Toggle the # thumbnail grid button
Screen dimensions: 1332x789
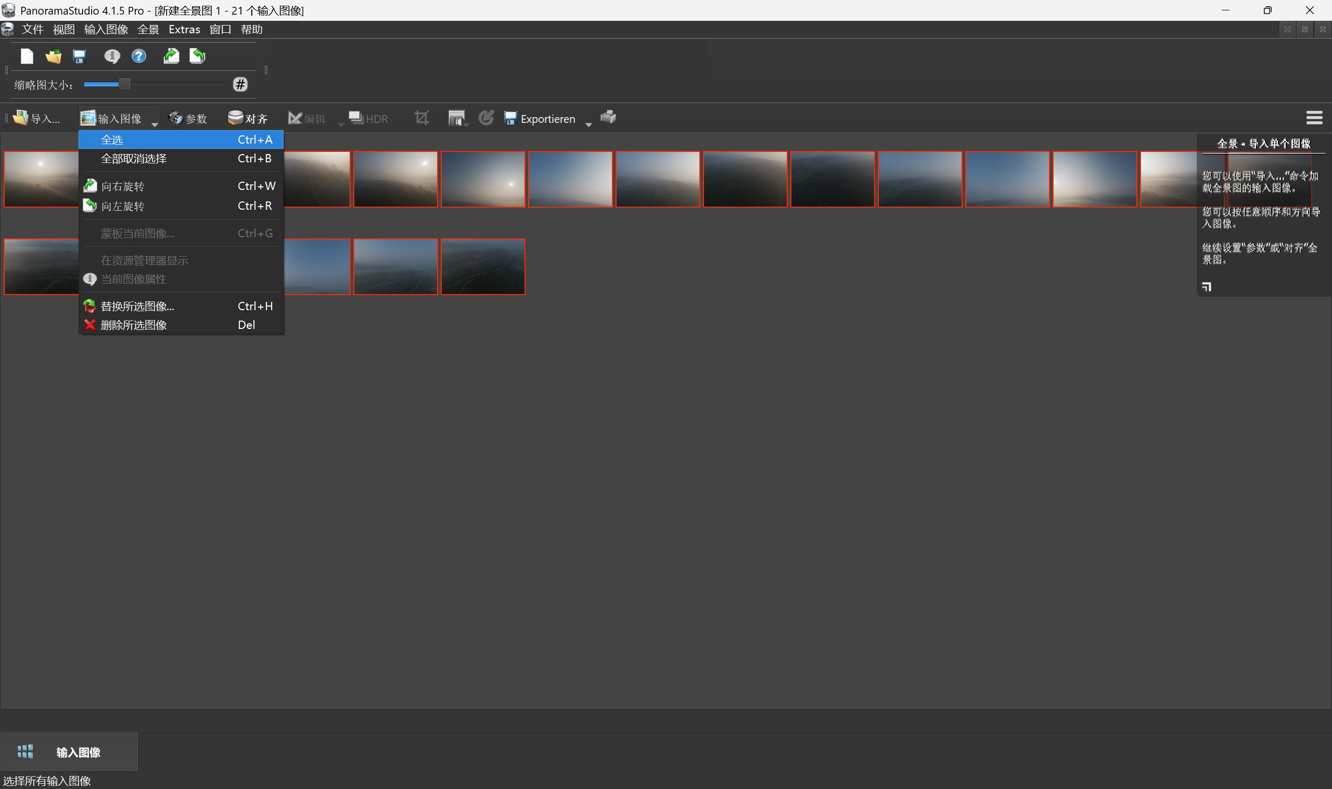(x=240, y=84)
